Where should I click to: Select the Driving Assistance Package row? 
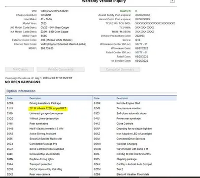click(49, 103)
